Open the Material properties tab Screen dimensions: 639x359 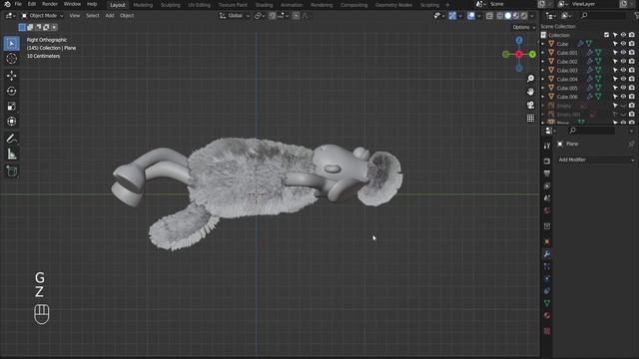(547, 315)
